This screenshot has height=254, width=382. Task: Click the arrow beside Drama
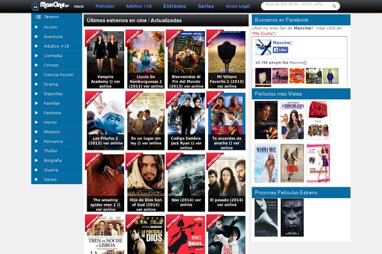click(x=36, y=84)
